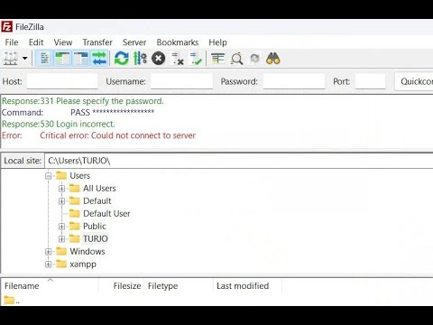Select the Default User folder
Image resolution: width=433 pixels, height=325 pixels.
pos(106,214)
